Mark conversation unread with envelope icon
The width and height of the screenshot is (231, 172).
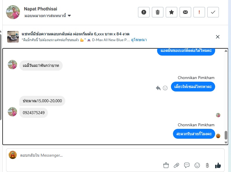(x=185, y=12)
